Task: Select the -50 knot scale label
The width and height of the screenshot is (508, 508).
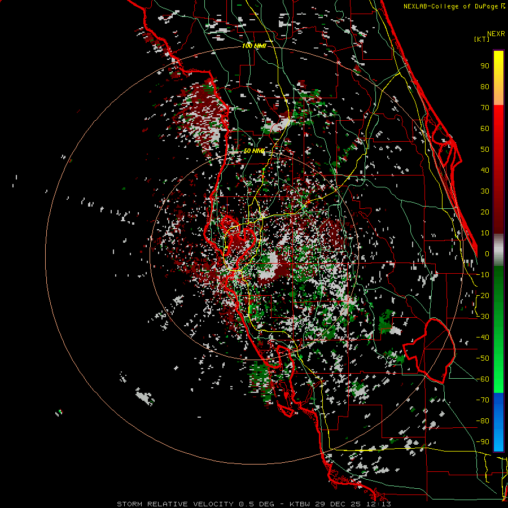Action: click(x=483, y=358)
